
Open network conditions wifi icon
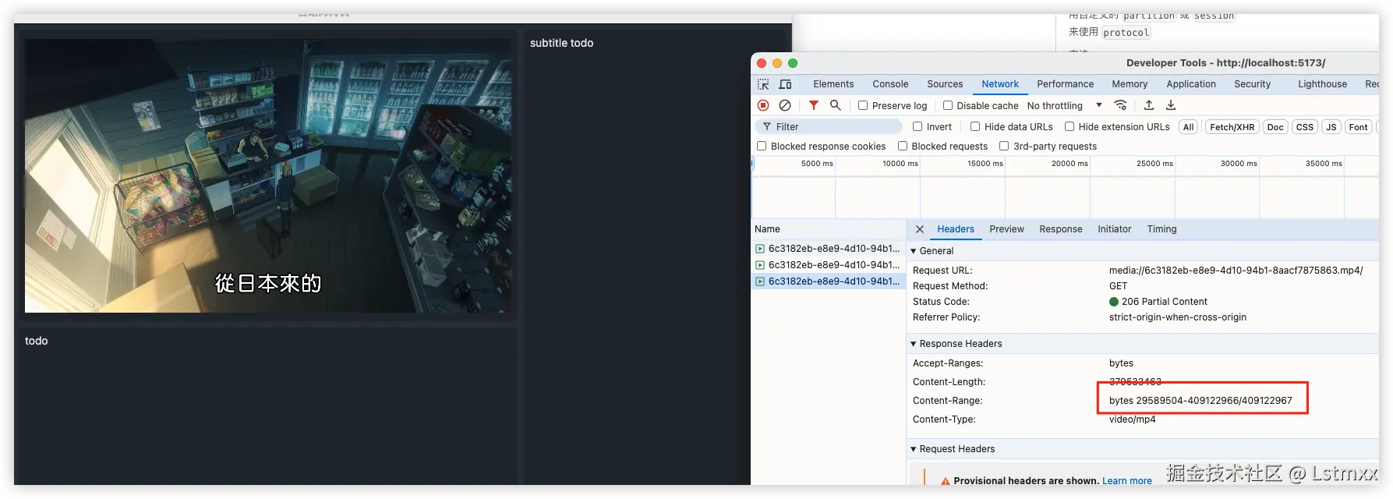click(1121, 105)
